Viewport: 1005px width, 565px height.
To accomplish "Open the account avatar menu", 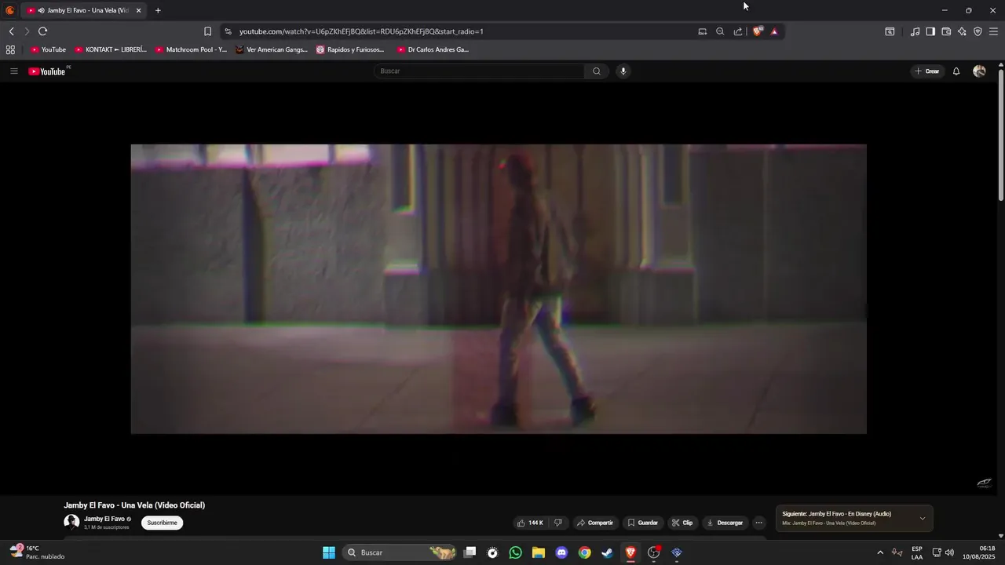I will tap(979, 71).
